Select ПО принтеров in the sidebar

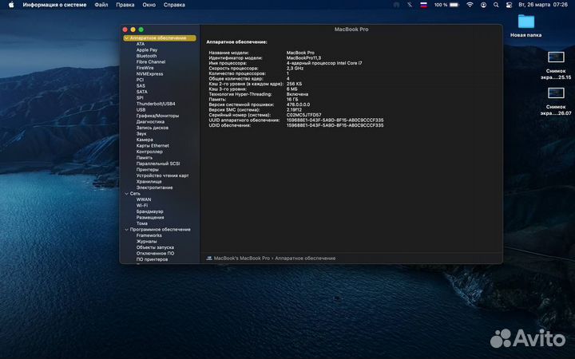152,259
